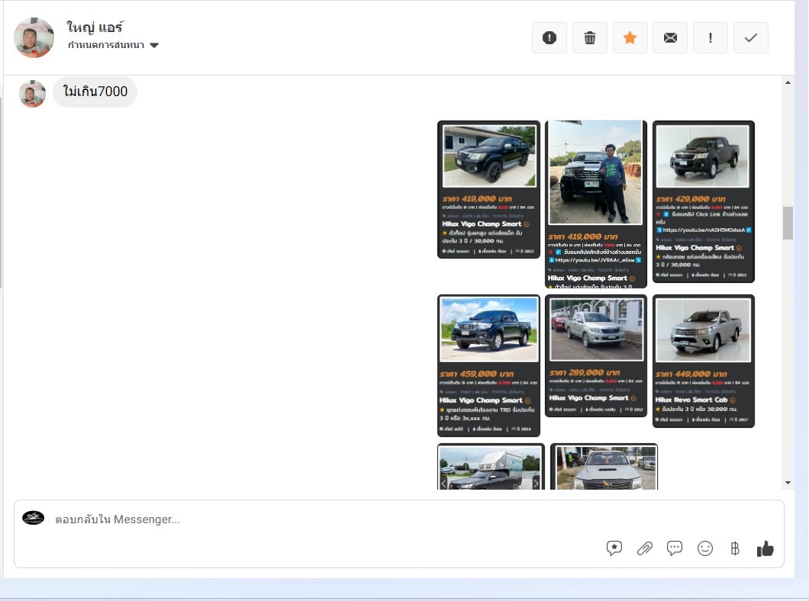
Task: Open saved replies chat-star icon
Action: click(x=614, y=548)
